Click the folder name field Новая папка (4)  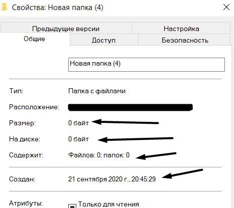147,65
